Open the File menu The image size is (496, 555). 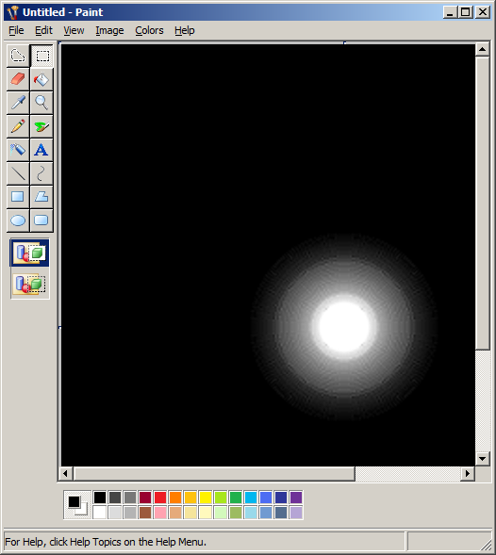16,30
